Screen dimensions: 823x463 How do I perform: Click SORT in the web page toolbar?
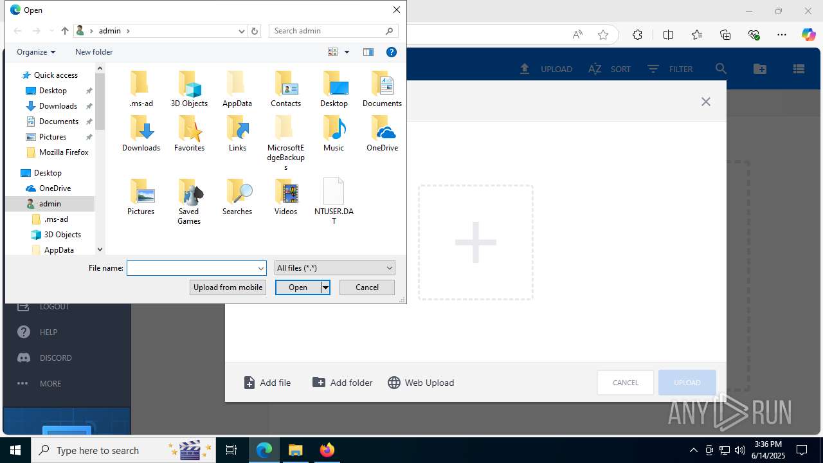[609, 69]
